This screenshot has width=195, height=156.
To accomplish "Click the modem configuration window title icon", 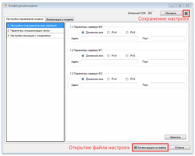I will point(5,5).
